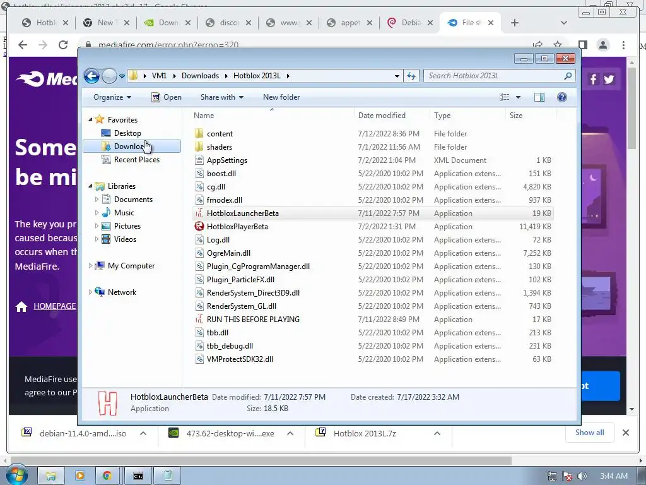The height and width of the screenshot is (485, 646).
Task: Select the Plugin_CgProgramManager.dll file name
Action: (258, 266)
